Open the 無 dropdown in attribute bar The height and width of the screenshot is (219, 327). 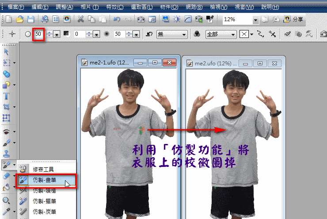click(172, 34)
